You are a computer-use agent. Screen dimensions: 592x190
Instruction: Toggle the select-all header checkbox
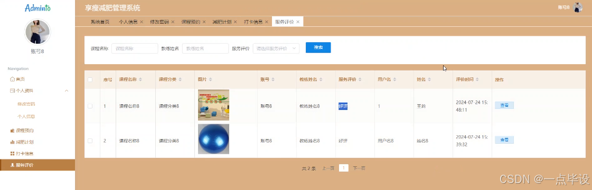coord(90,80)
